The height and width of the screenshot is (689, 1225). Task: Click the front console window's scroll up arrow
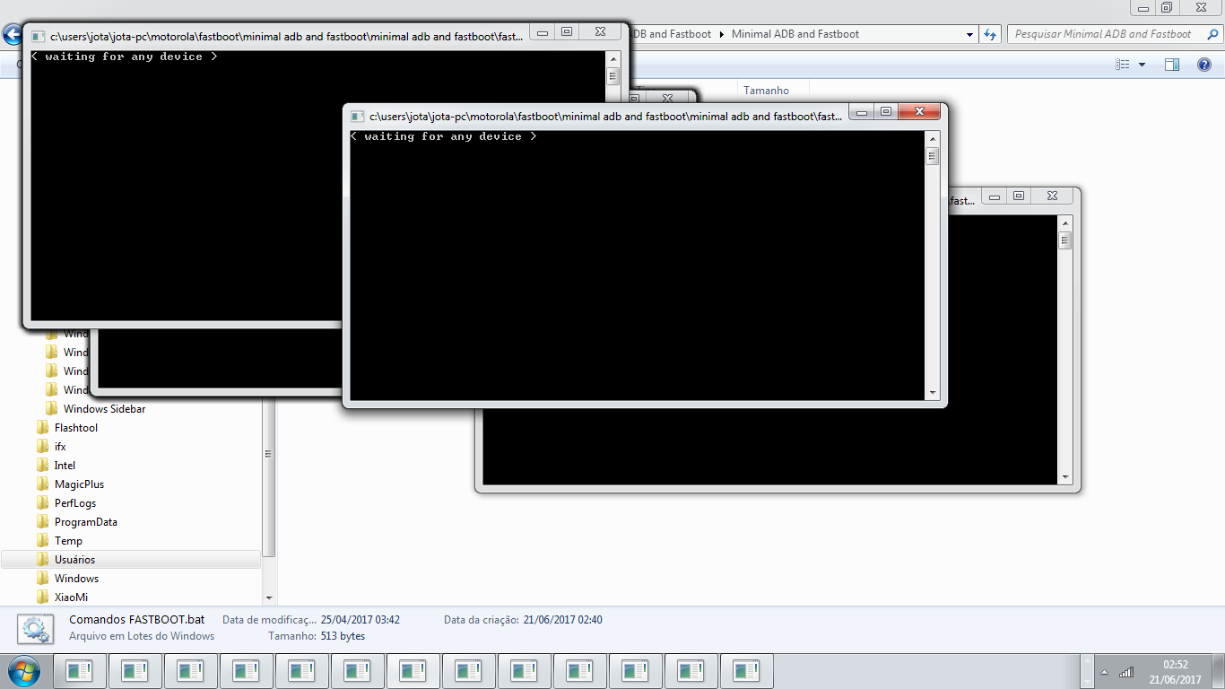tap(933, 139)
